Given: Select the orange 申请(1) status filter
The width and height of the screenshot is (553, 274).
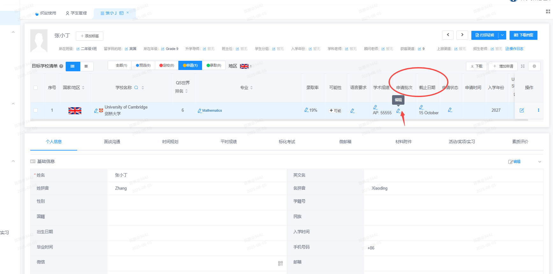Looking at the screenshot, I should (190, 65).
